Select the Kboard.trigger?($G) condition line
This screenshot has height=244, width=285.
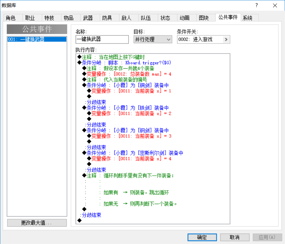click(x=124, y=63)
